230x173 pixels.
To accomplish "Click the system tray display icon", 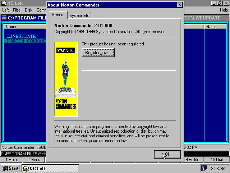I will coord(204,168).
